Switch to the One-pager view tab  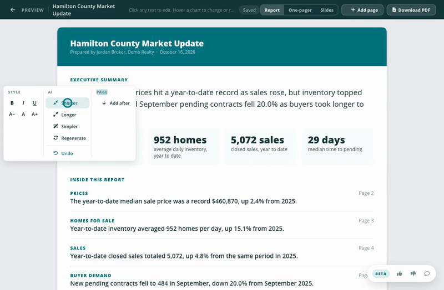[x=300, y=10]
